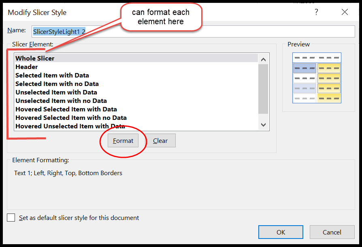This screenshot has width=362, height=247.
Task: Click the OK button
Action: click(281, 232)
